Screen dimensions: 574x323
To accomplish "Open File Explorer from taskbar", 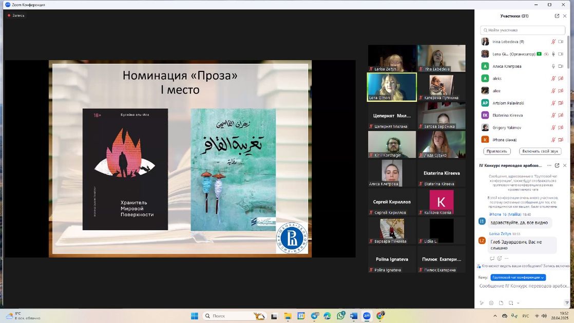I will (x=288, y=316).
